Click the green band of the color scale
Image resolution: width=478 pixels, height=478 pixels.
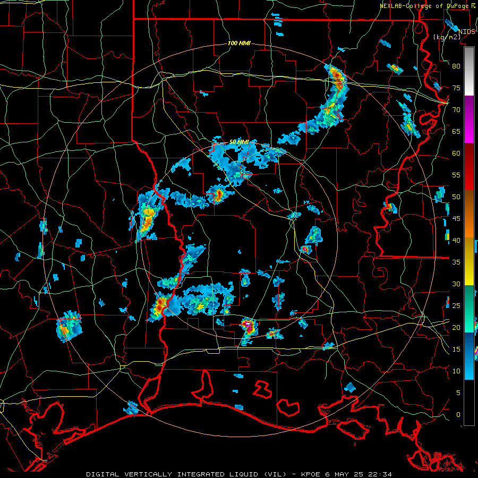(x=469, y=309)
